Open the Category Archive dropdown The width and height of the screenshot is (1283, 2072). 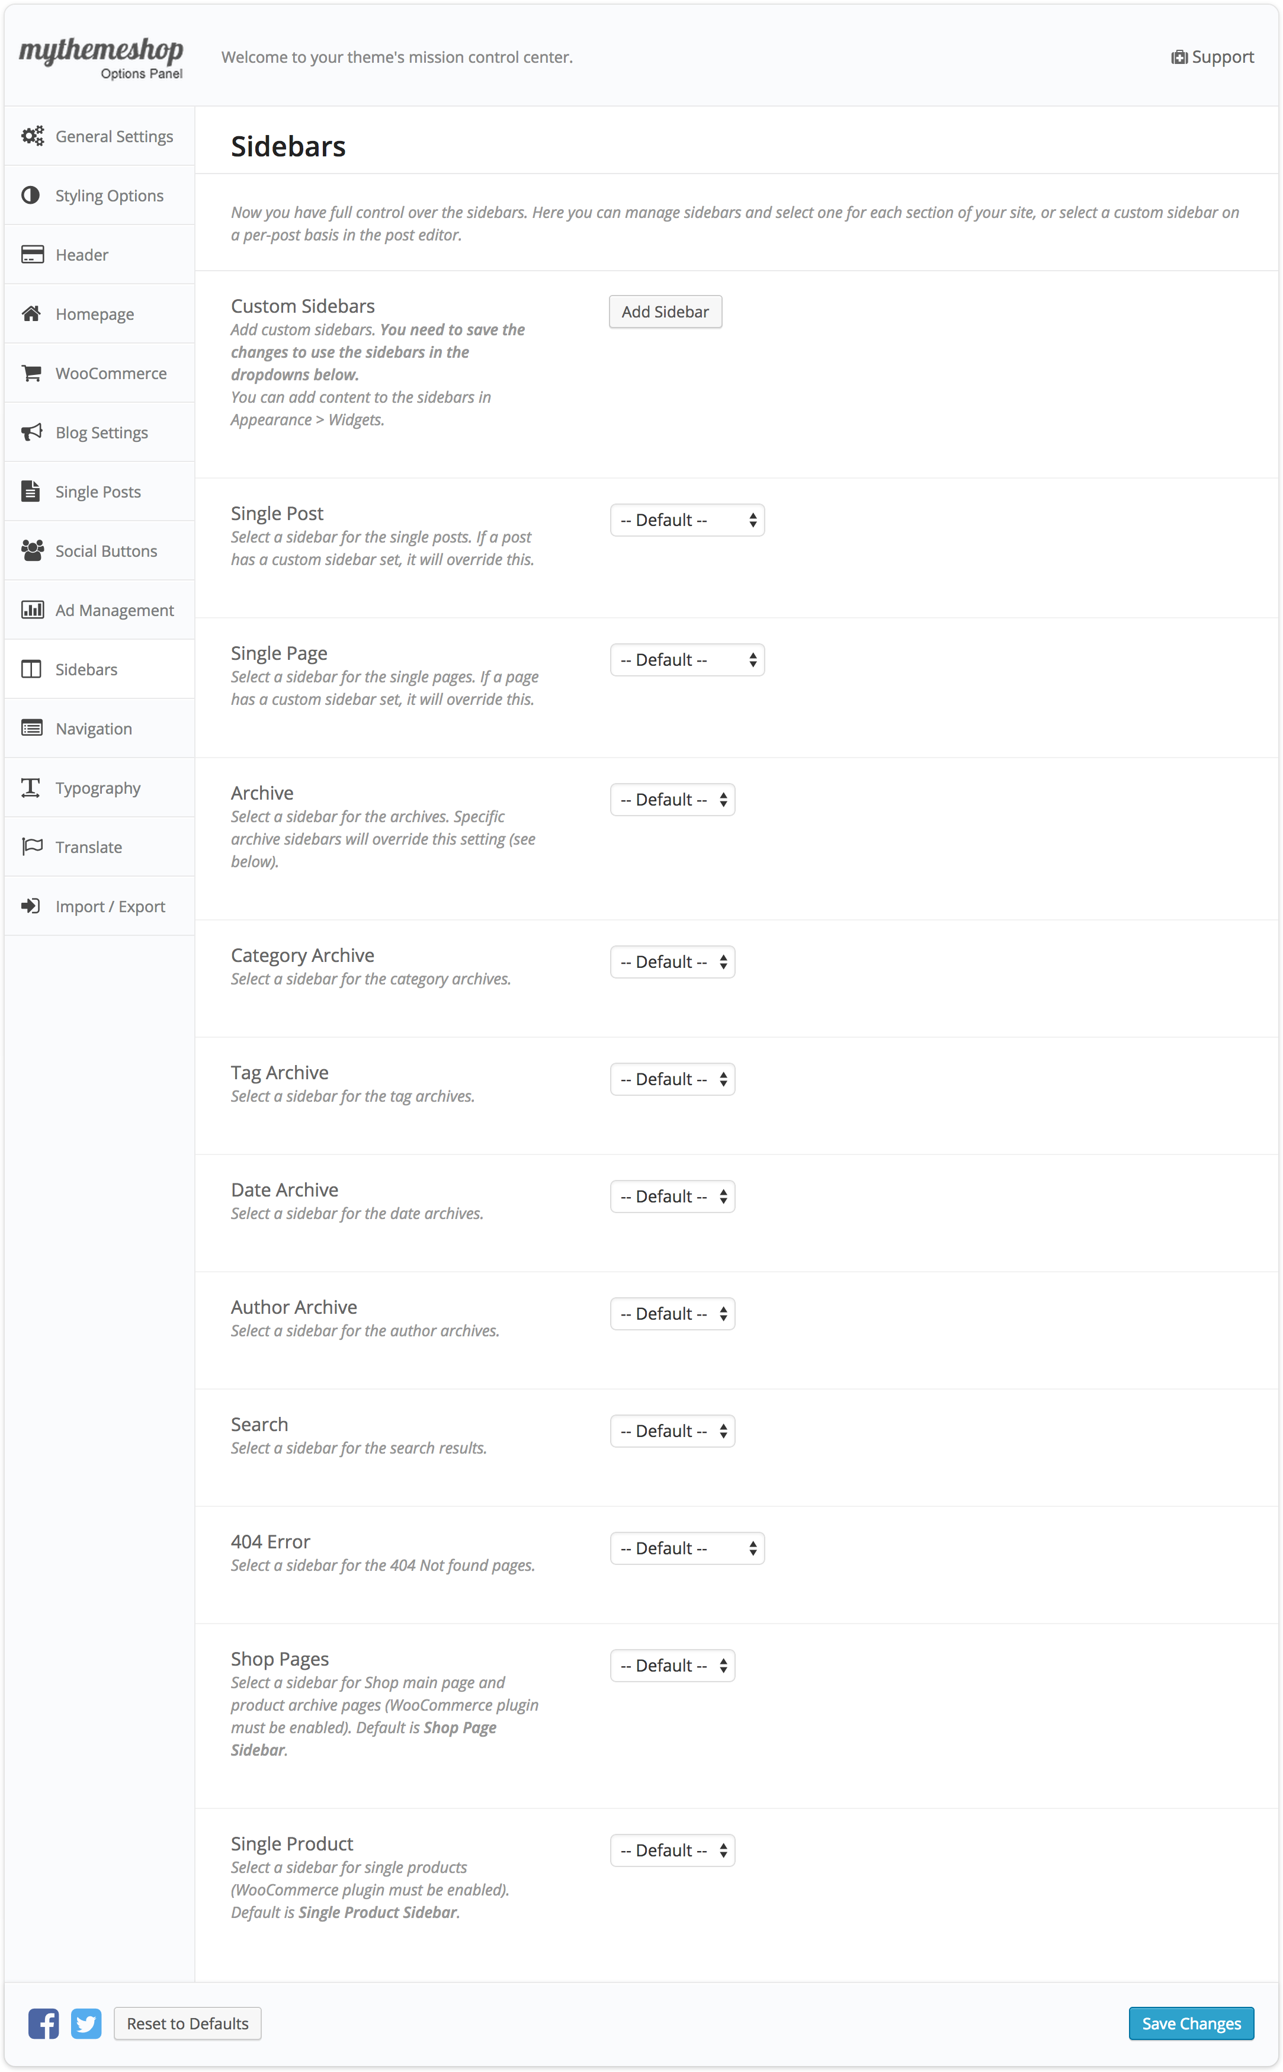pyautogui.click(x=672, y=961)
